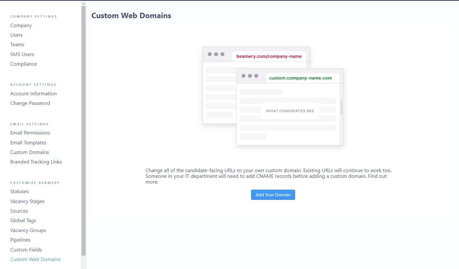Open the Company settings page

(x=21, y=25)
